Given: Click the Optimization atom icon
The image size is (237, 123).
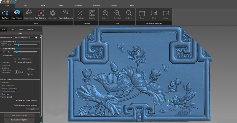Looking at the screenshot, I should point(53,13).
